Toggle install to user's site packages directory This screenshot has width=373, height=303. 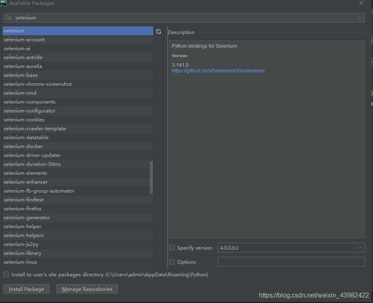6,274
